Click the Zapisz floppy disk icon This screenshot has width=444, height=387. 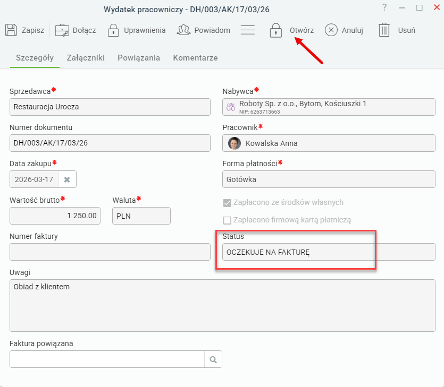click(x=11, y=30)
